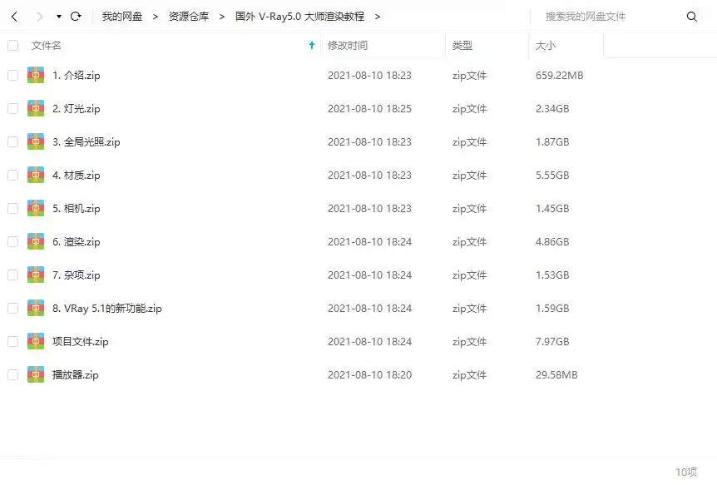Click the refresh icon
Screen dimensions: 717x485
coord(76,17)
